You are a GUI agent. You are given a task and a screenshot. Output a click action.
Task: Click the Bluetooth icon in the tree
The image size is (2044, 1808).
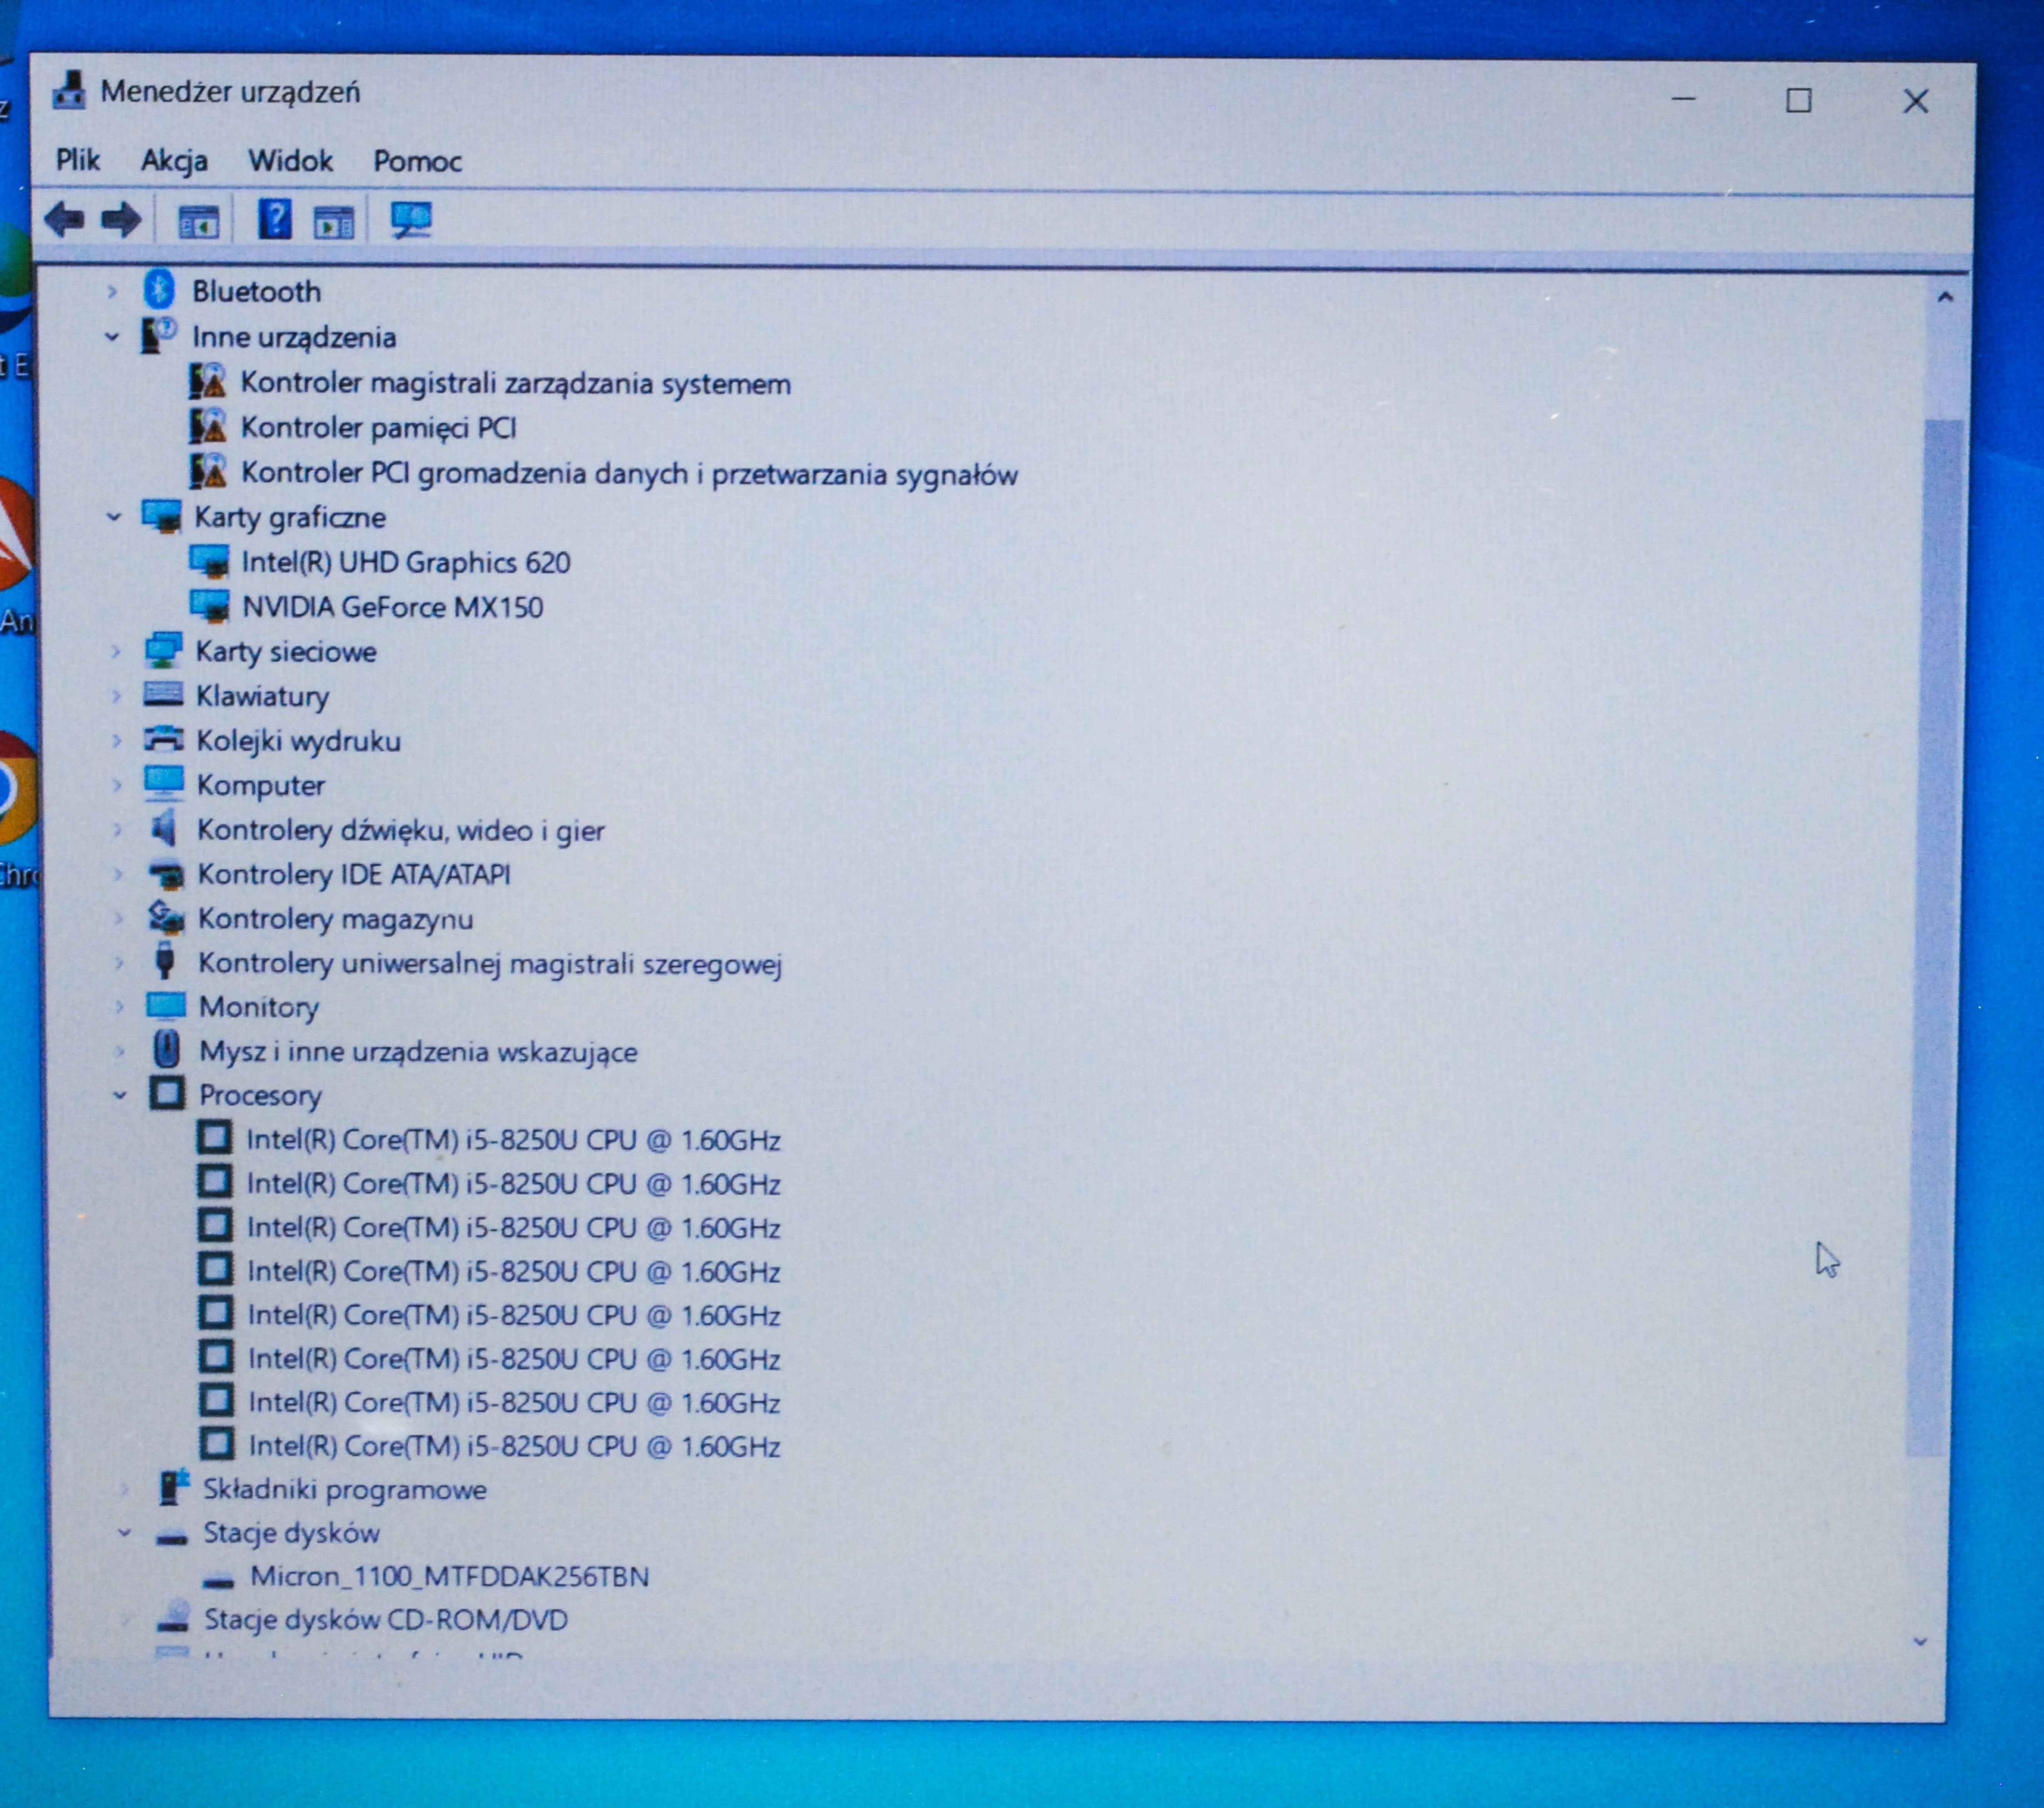click(x=159, y=290)
